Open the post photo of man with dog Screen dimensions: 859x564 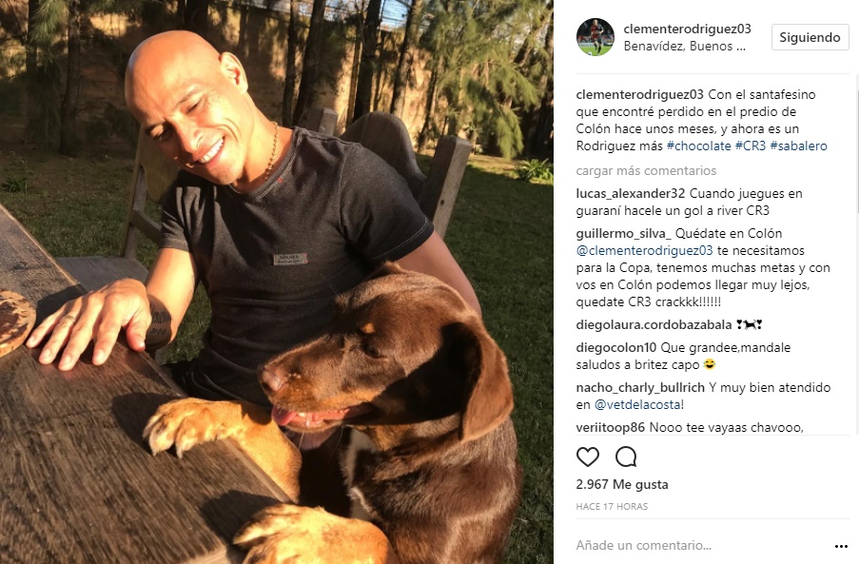pos(277,282)
